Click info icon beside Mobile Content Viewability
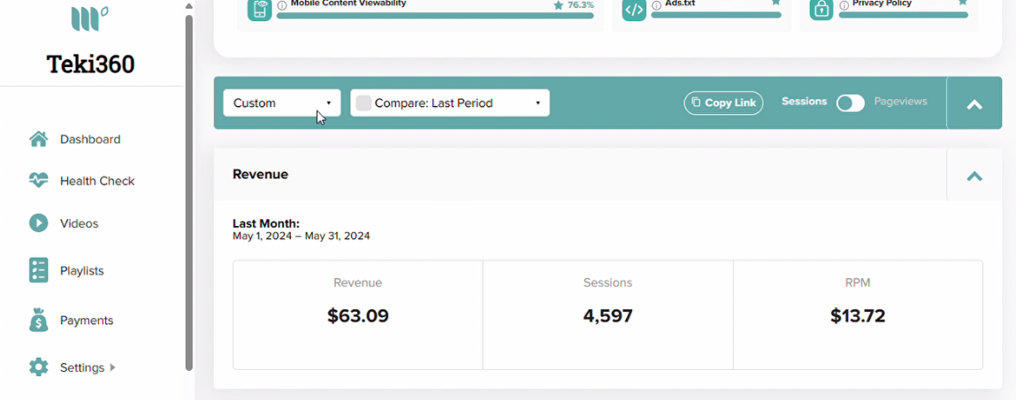This screenshot has width=1016, height=400. coord(282,5)
